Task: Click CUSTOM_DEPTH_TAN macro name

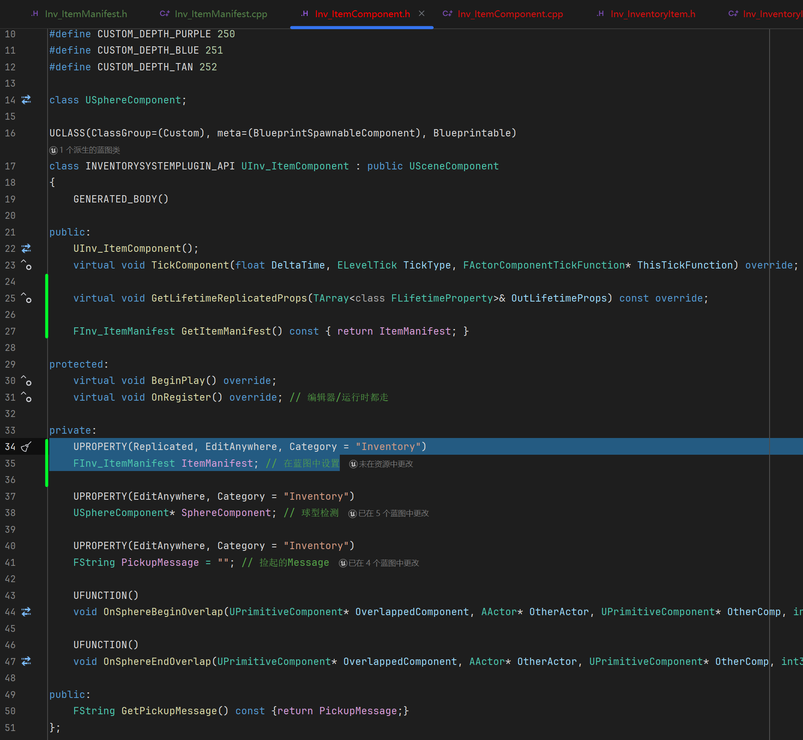Action: point(145,67)
